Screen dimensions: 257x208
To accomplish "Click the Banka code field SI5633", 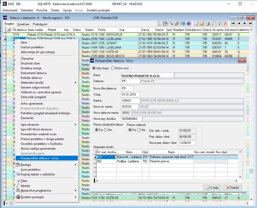I will (x=131, y=101).
